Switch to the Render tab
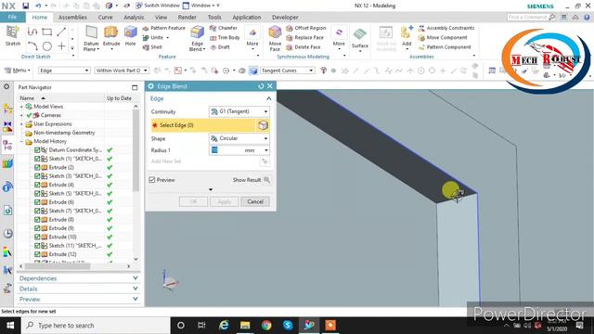594x334 pixels. point(187,17)
